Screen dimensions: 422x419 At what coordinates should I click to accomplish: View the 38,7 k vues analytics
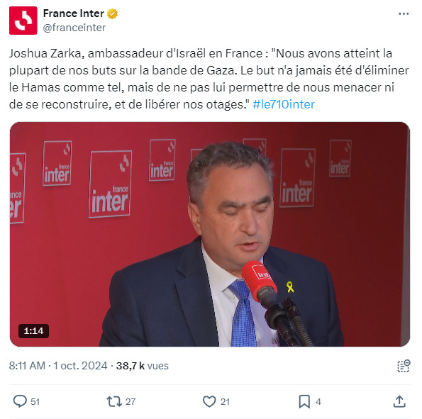pyautogui.click(x=143, y=366)
